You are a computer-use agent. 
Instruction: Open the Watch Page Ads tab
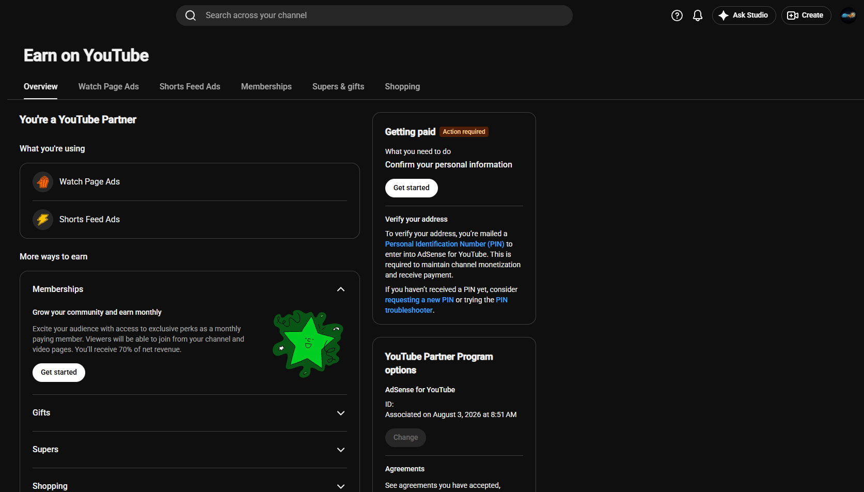(x=108, y=87)
